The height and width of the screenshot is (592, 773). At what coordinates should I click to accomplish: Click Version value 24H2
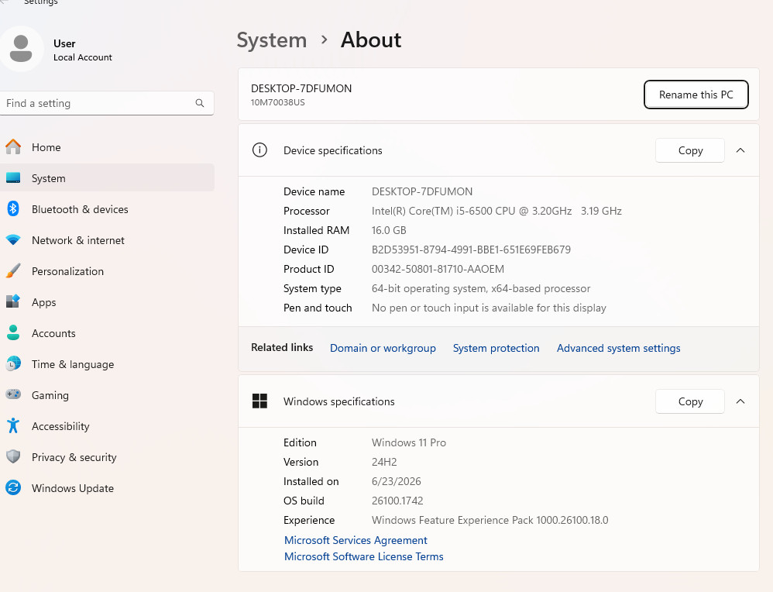384,462
